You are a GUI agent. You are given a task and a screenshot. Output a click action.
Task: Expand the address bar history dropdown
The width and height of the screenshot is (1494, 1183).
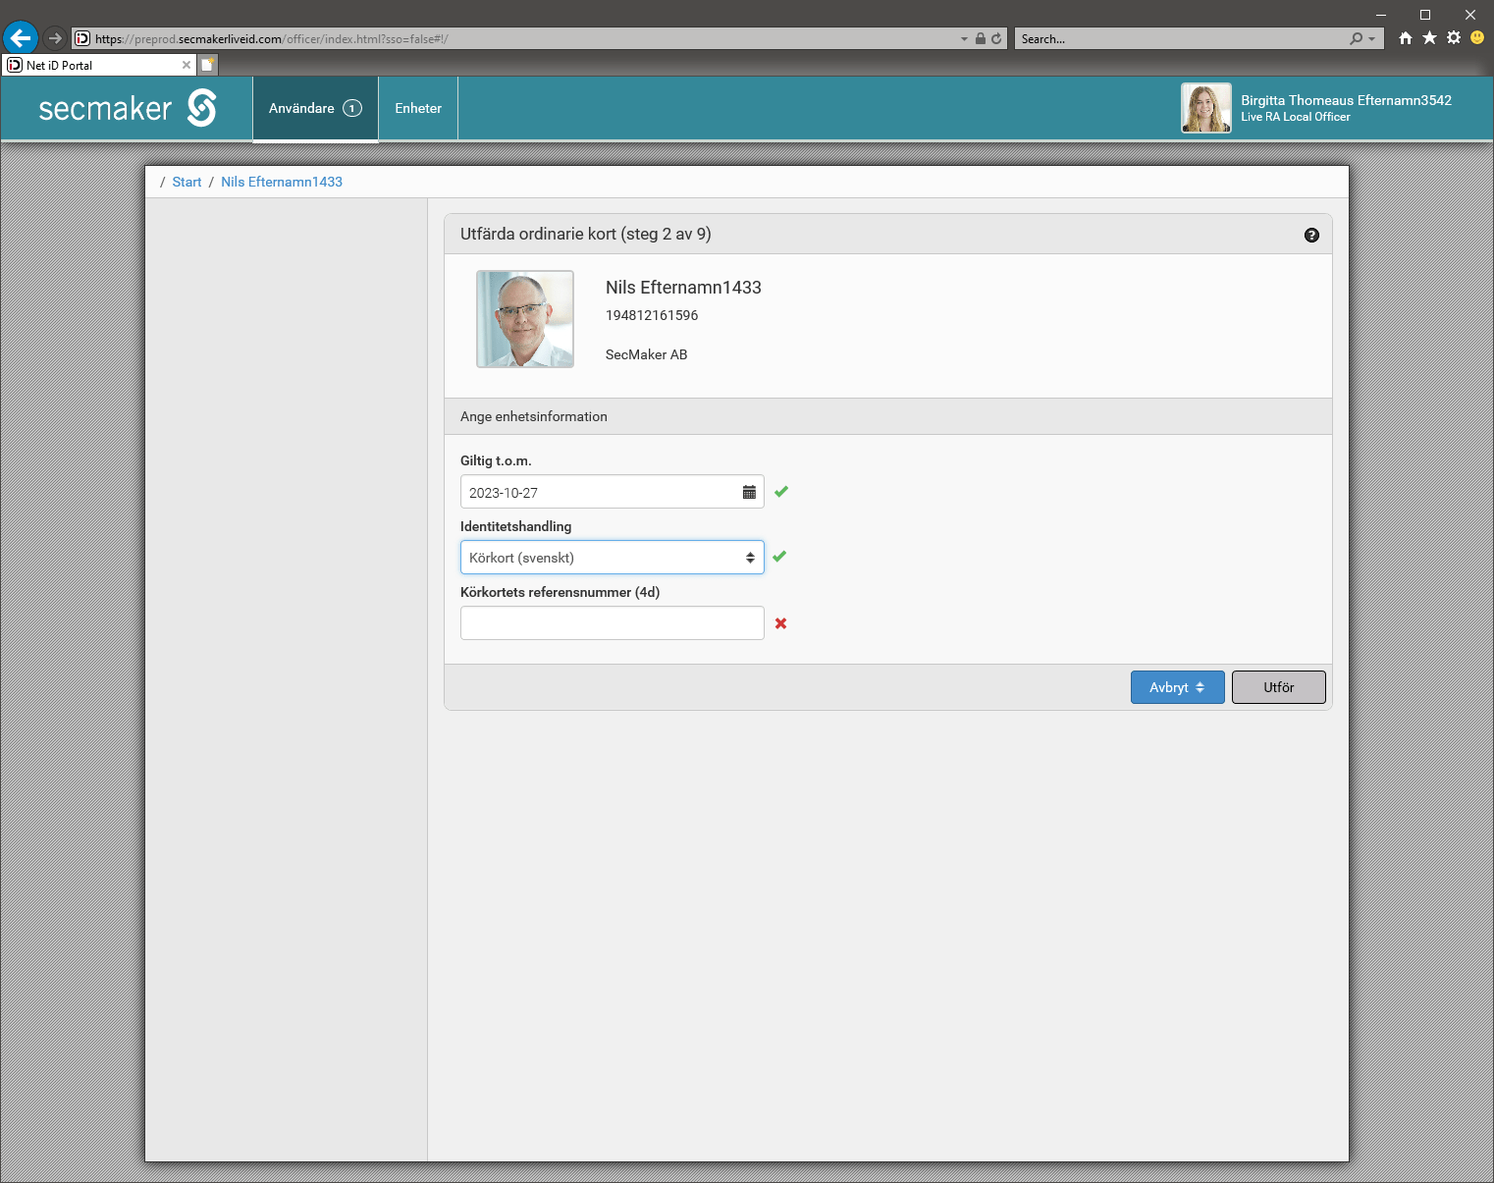click(x=964, y=38)
